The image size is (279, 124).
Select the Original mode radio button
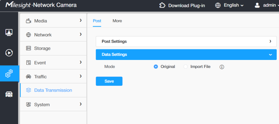(156, 67)
